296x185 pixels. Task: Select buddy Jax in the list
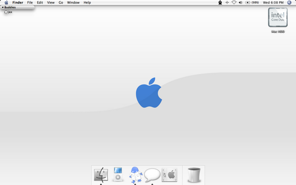[8, 12]
